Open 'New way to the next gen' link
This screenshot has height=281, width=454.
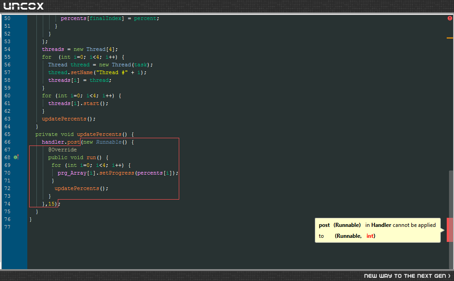(x=407, y=276)
